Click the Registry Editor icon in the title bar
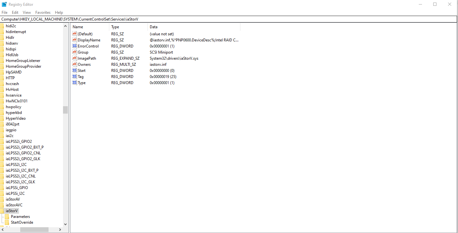 (x=4, y=4)
